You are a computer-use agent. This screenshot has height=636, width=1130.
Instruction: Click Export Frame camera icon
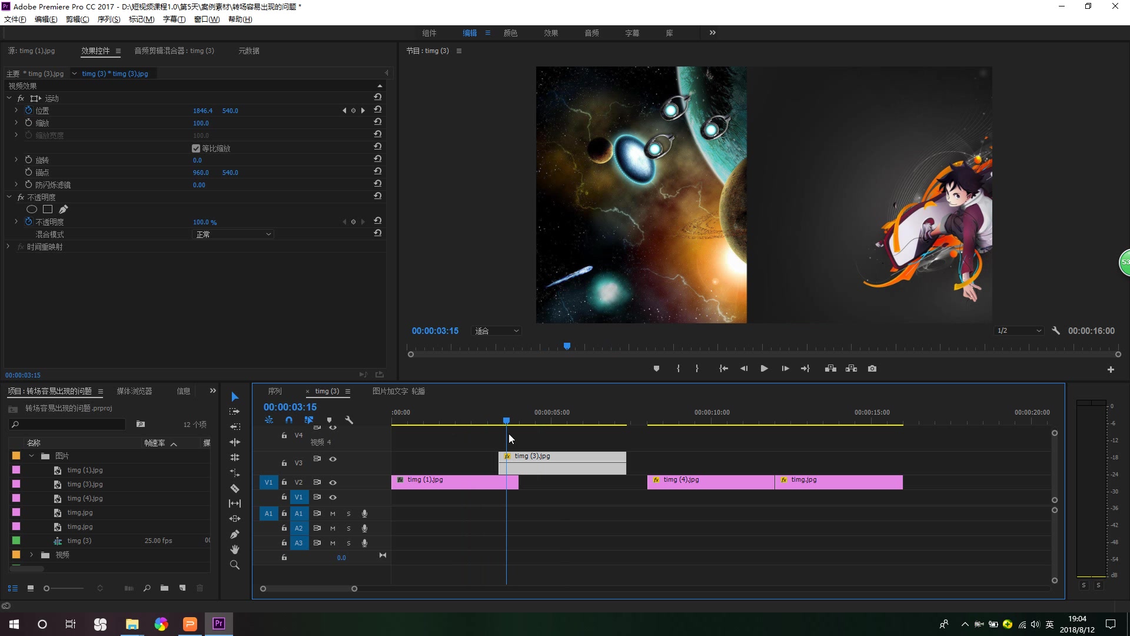[872, 369]
